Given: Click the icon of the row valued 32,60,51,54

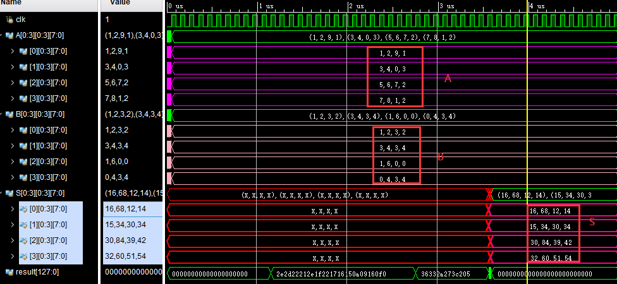Looking at the screenshot, I should [23, 256].
